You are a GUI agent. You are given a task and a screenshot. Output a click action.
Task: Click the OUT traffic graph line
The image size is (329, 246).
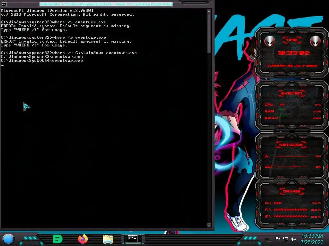[292, 166]
